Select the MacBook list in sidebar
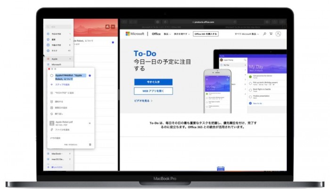This screenshot has width=330, height=190. [58, 154]
